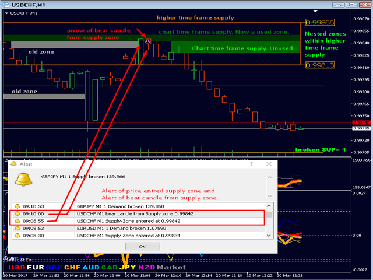Screen dimensions: 373x280
Task: Click message box scroll-down chevron
Action: click(269, 196)
